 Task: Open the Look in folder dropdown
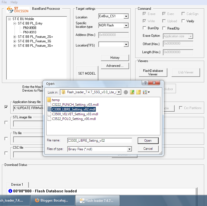click(119, 92)
